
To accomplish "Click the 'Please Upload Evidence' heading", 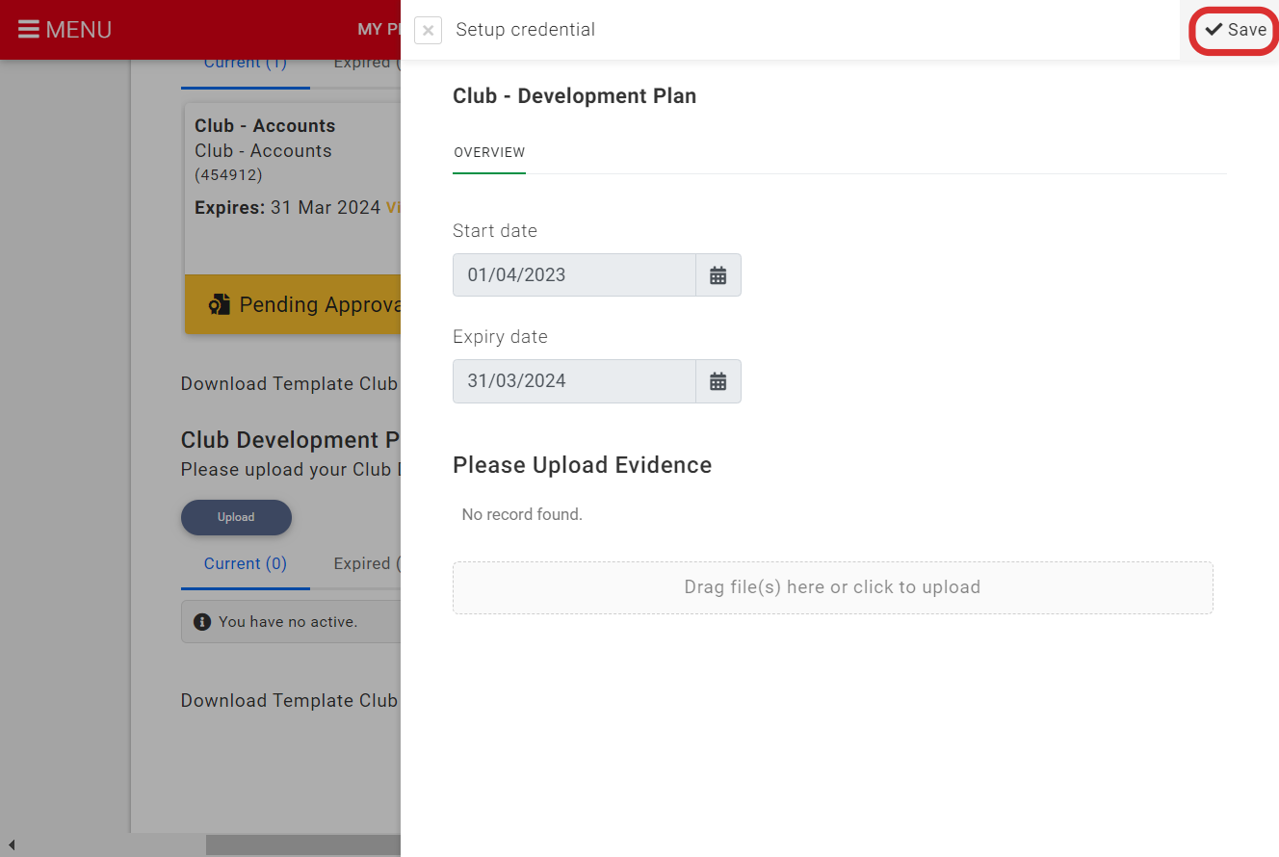I will click(x=582, y=465).
